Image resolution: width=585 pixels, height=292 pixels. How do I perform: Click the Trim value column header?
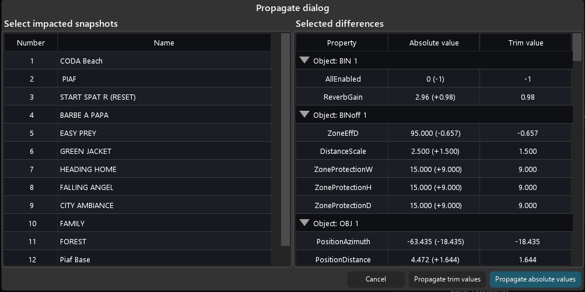point(526,43)
